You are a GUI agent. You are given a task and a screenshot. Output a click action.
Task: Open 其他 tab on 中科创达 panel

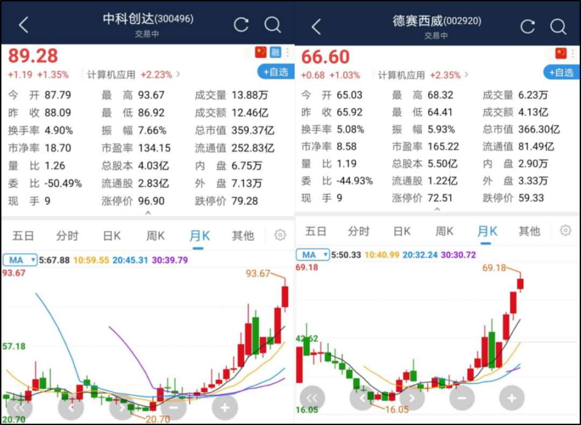[243, 236]
